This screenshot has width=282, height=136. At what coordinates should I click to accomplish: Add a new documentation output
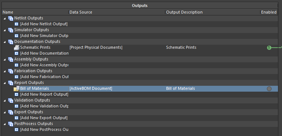[44, 54]
